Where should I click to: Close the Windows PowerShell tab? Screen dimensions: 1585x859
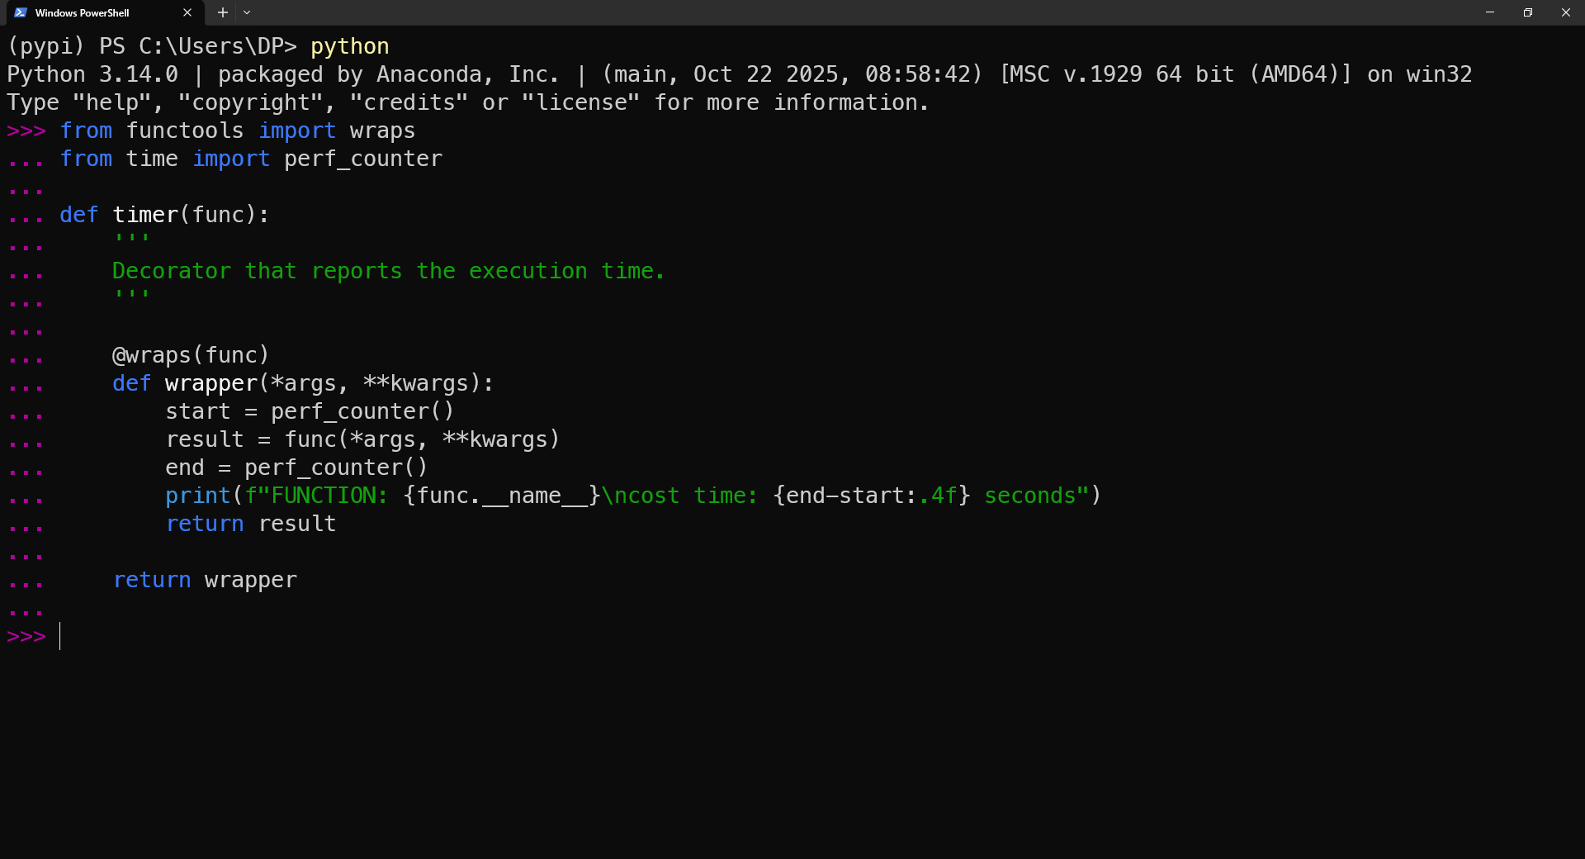coord(187,12)
